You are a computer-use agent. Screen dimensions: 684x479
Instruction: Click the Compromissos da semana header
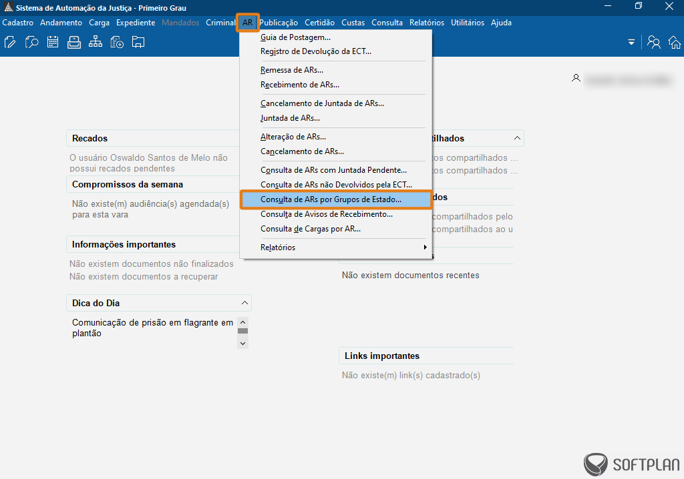coord(153,184)
